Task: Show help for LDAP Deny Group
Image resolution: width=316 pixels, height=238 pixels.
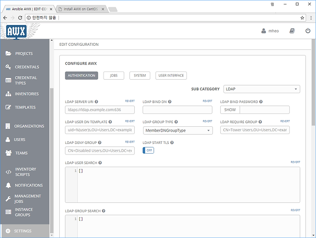Action: coord(100,143)
